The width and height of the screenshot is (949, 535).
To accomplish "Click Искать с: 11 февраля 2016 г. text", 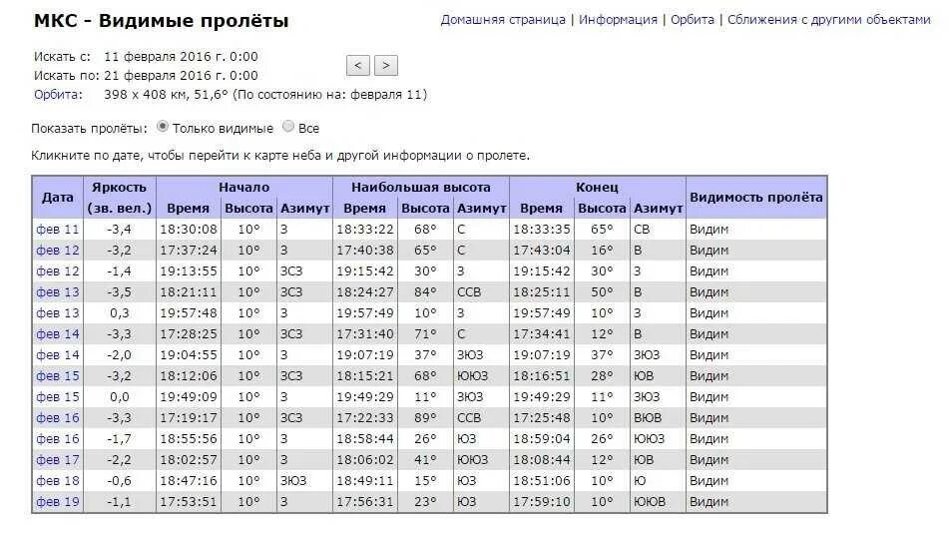I will click(x=146, y=57).
